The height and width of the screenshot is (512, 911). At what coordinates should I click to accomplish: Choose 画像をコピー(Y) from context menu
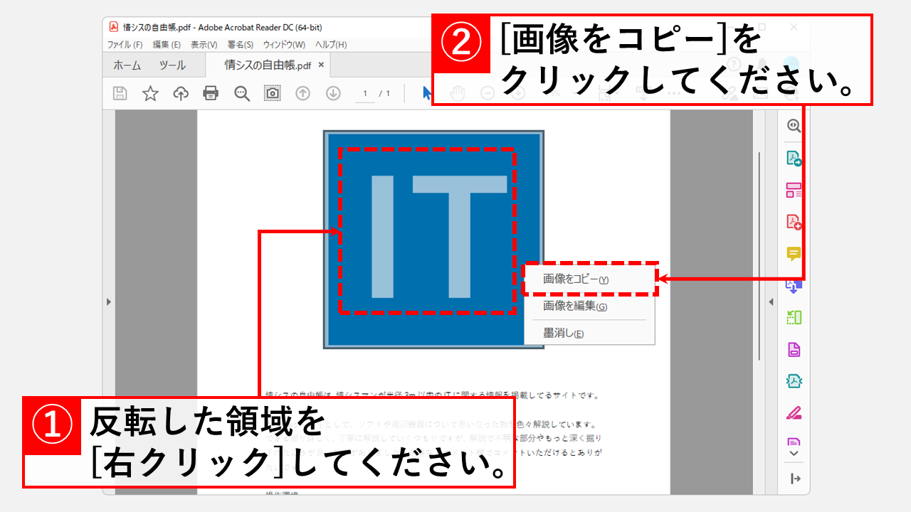[x=589, y=279]
